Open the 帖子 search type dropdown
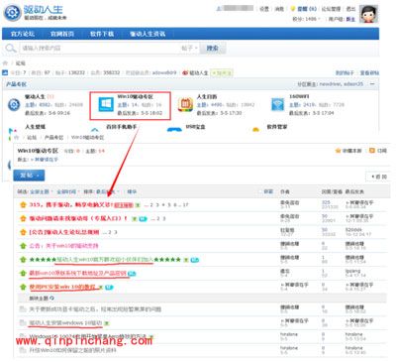Screen dimensions: 396x362 point(189,49)
